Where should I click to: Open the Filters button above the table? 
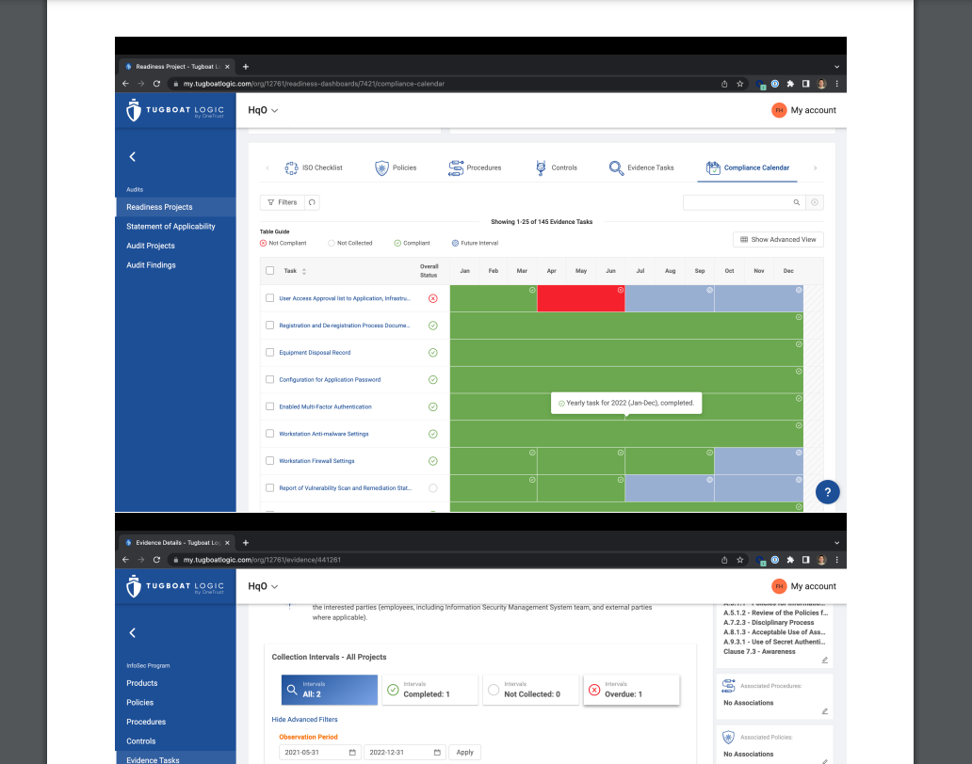point(282,202)
